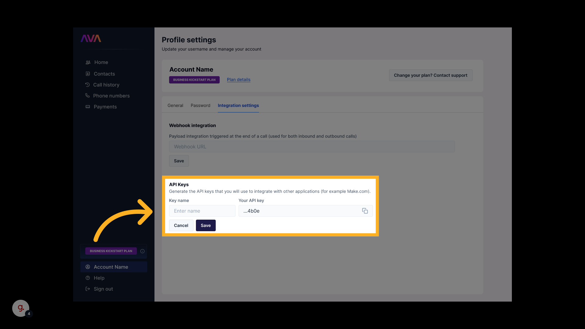Click the info icon beside the sidebar plan badge
Image resolution: width=585 pixels, height=329 pixels.
[142, 251]
